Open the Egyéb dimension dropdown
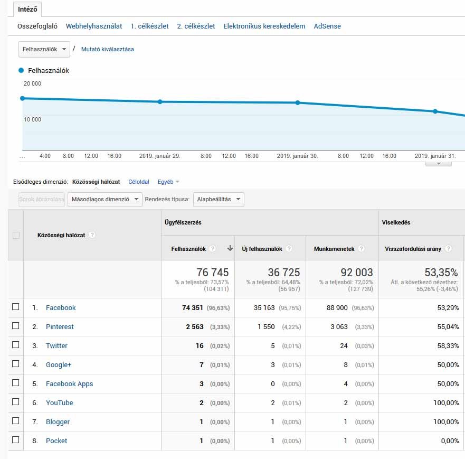The width and height of the screenshot is (465, 459). click(x=168, y=181)
